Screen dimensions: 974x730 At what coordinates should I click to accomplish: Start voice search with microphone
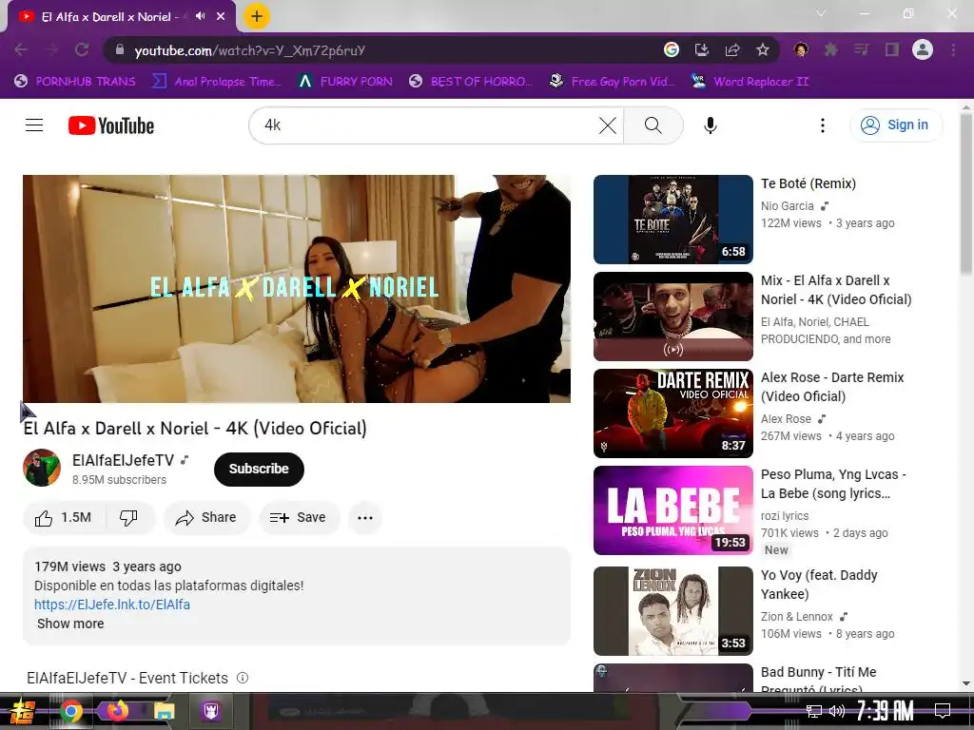[710, 125]
